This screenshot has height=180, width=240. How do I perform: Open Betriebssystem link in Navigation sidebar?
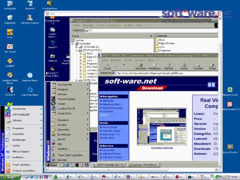coord(111,104)
